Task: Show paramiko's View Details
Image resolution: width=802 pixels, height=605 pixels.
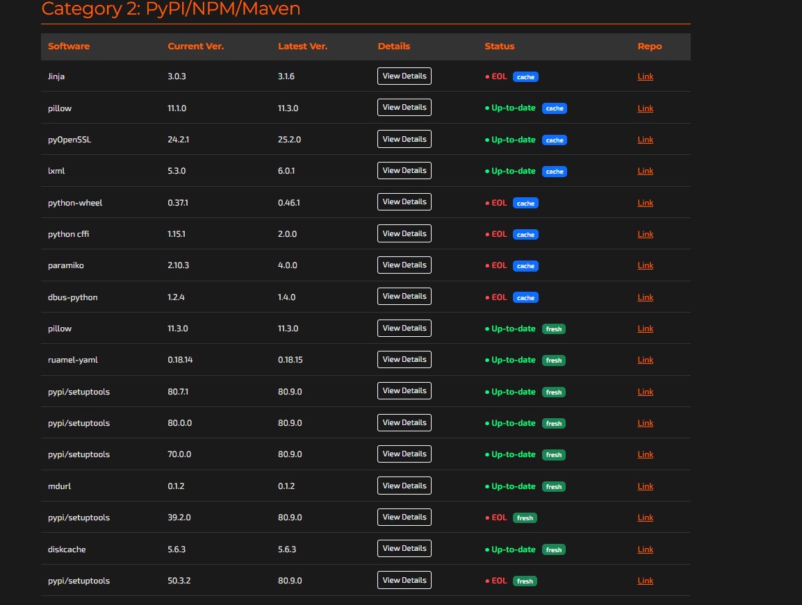Action: coord(404,265)
